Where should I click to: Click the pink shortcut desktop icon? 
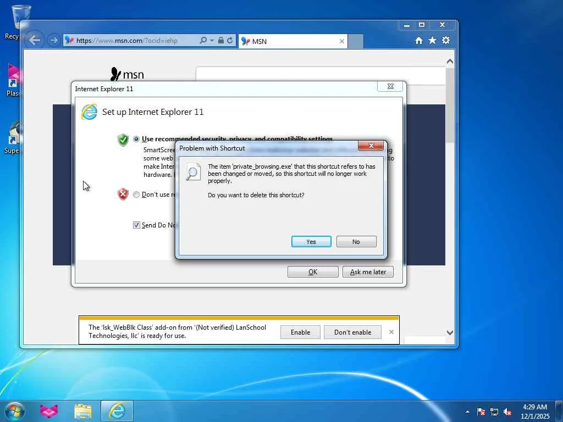13,80
